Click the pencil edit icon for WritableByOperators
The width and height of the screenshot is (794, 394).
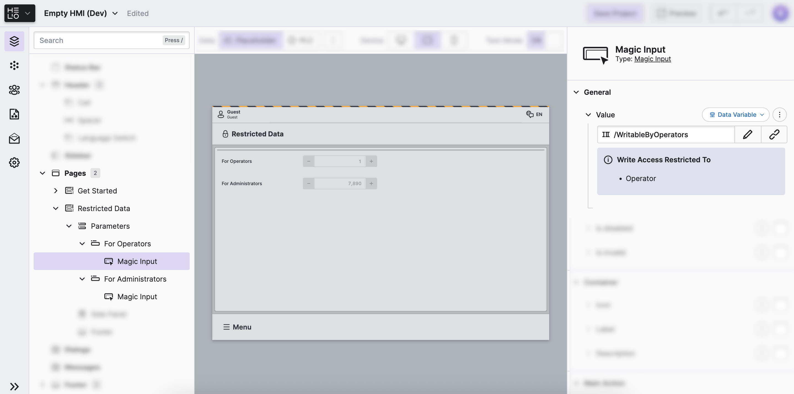point(747,135)
